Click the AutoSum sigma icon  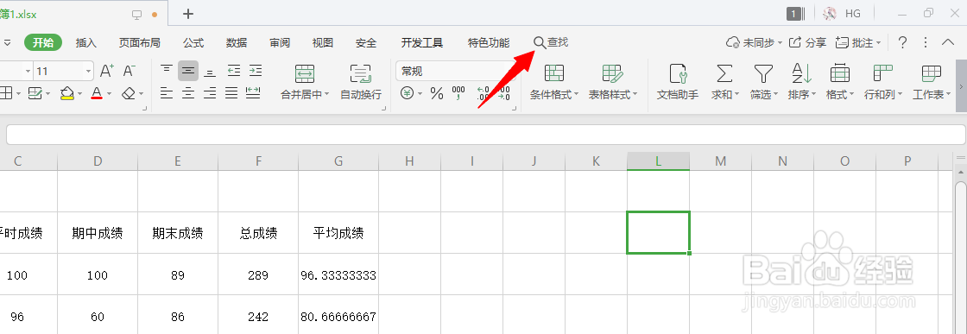(x=724, y=73)
